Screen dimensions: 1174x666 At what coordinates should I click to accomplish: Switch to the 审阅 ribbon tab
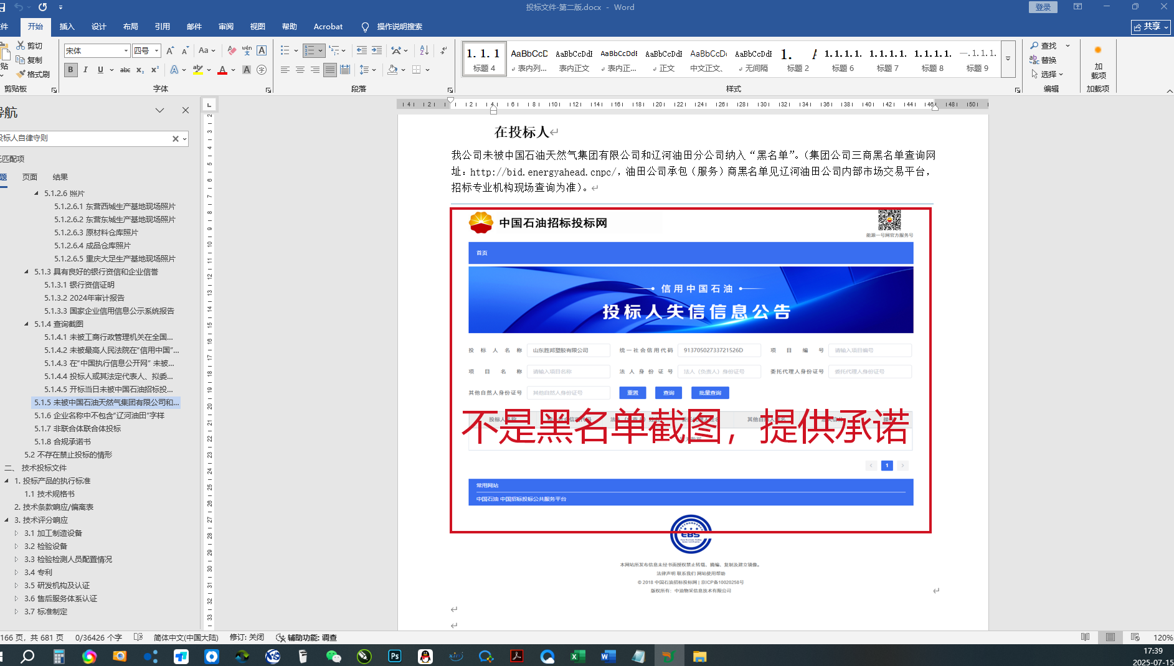(x=225, y=26)
